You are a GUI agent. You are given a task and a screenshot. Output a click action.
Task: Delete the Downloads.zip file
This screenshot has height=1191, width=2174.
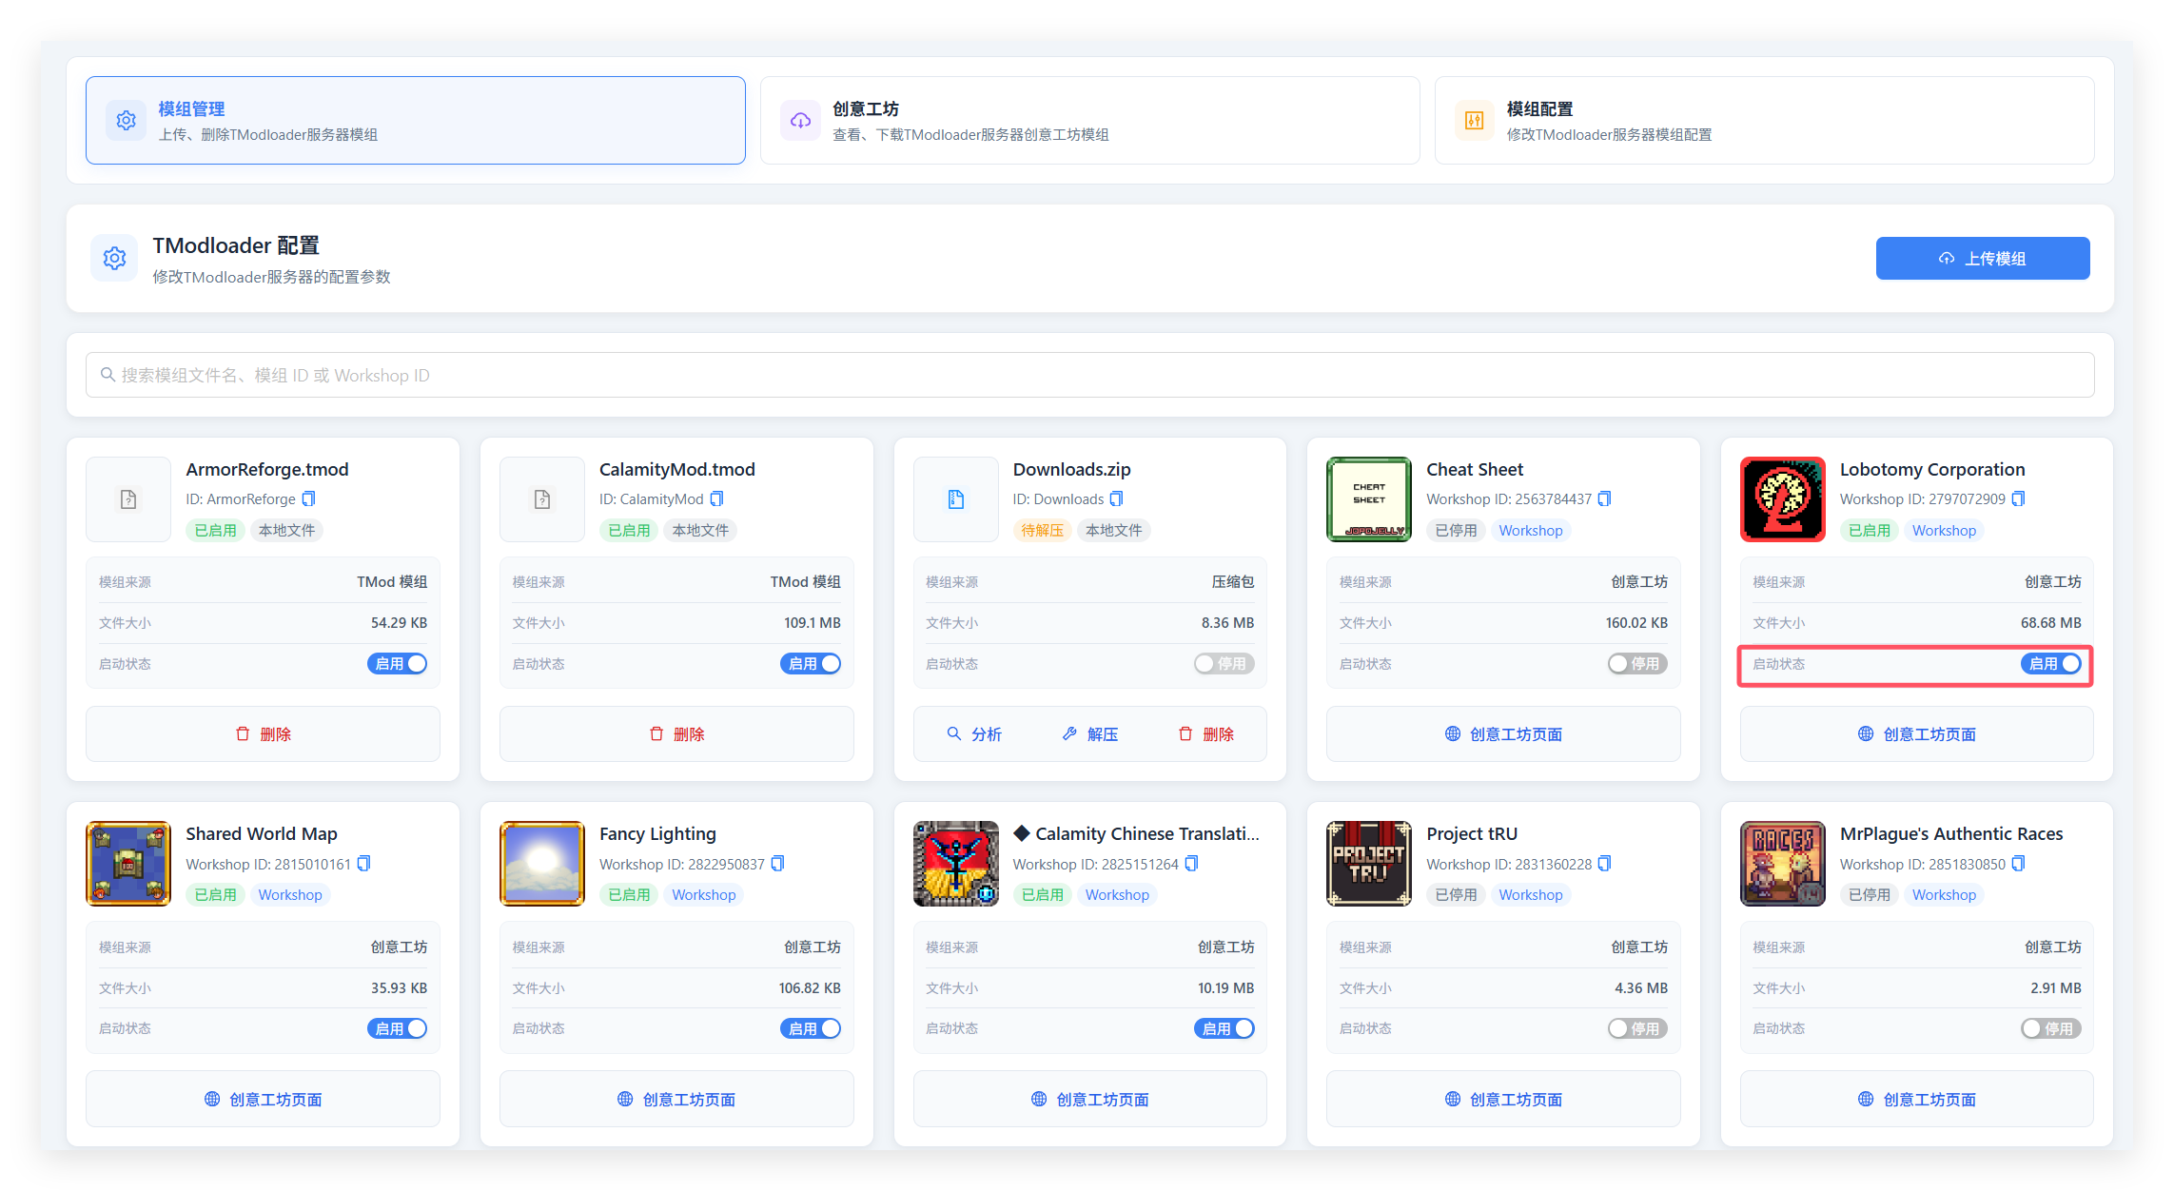(x=1206, y=733)
